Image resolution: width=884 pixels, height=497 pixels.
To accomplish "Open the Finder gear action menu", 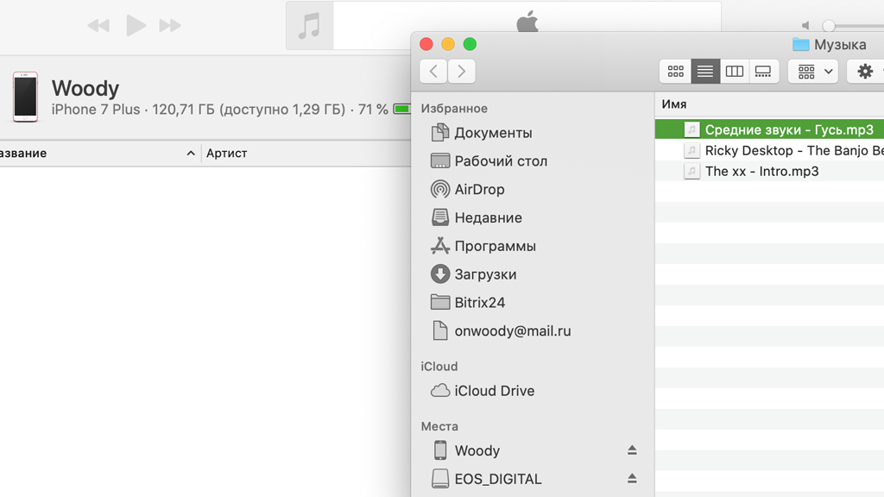I will pos(865,71).
